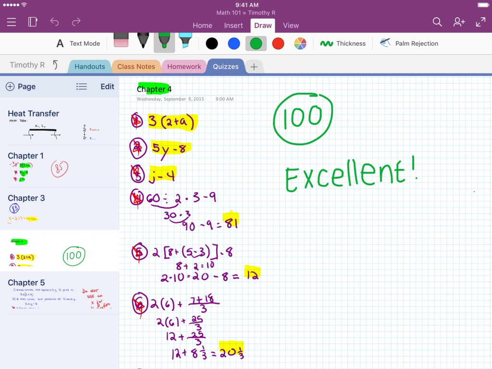
Task: Share notebook via the add-people icon
Action: (x=459, y=22)
